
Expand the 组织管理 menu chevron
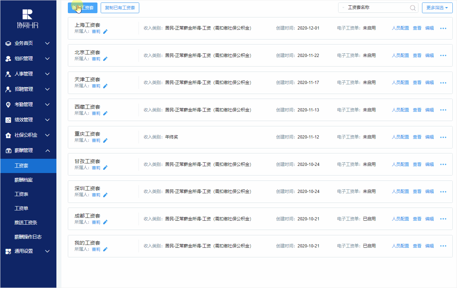pos(47,59)
